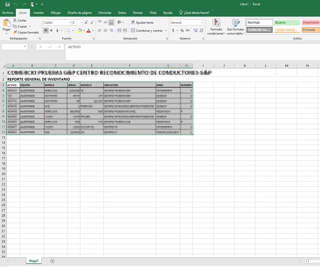The height and width of the screenshot is (267, 320).
Task: Apply percent style format
Action: pos(182,31)
